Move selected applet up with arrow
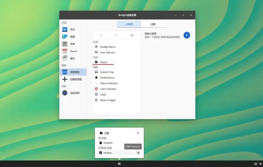 [101, 35]
